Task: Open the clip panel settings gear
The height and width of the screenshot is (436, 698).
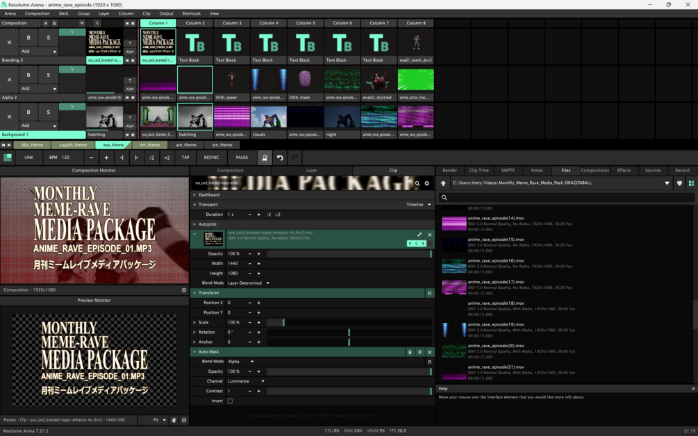Action: point(427,183)
